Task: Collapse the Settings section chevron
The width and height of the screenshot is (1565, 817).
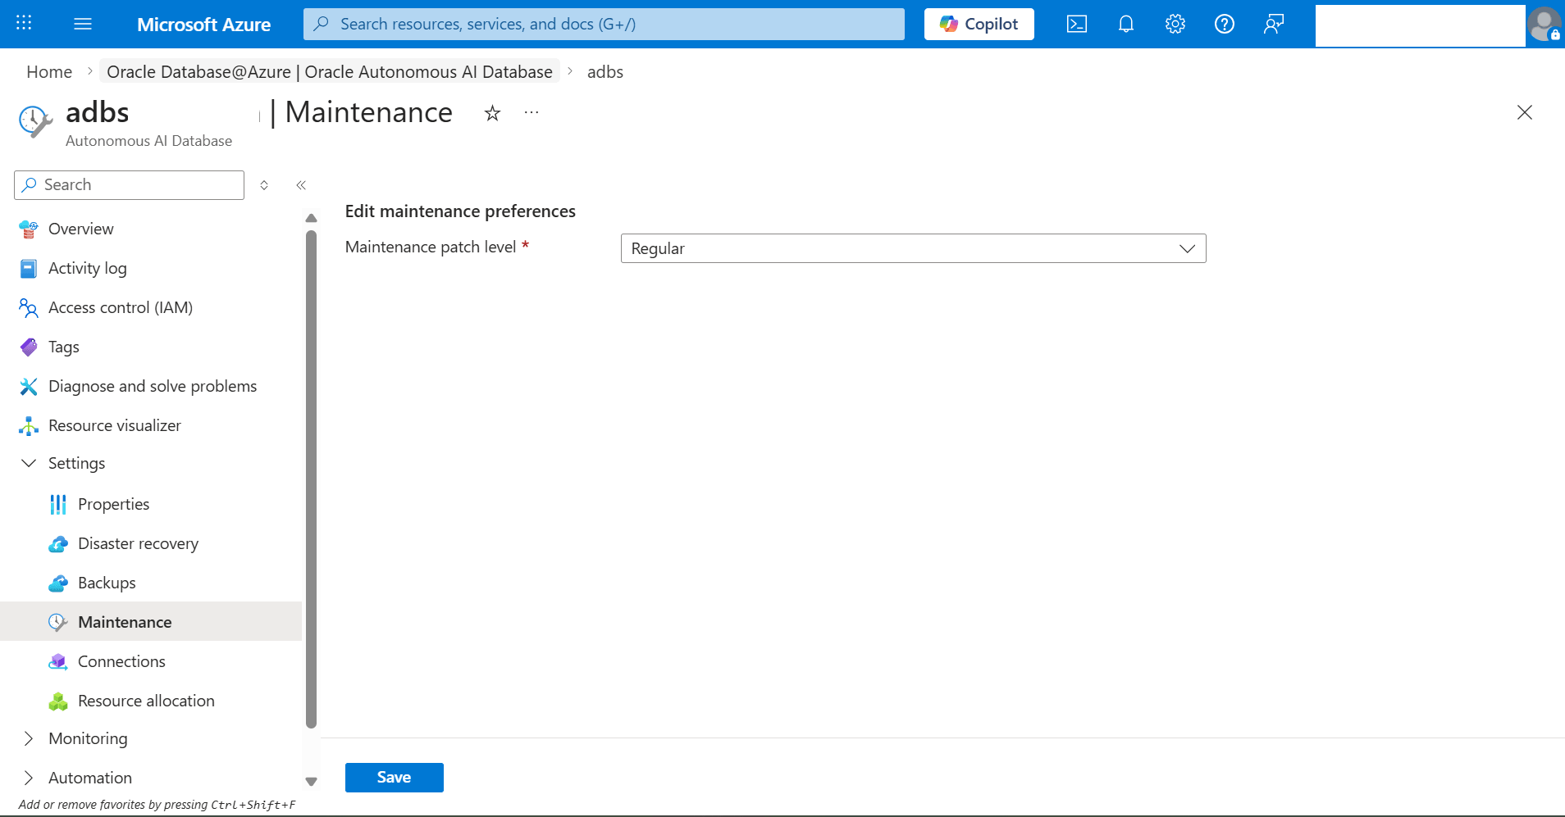Action: tap(29, 463)
